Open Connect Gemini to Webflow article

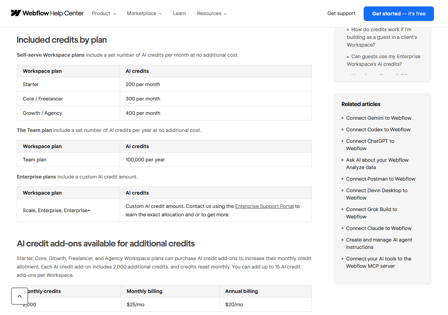[379, 118]
